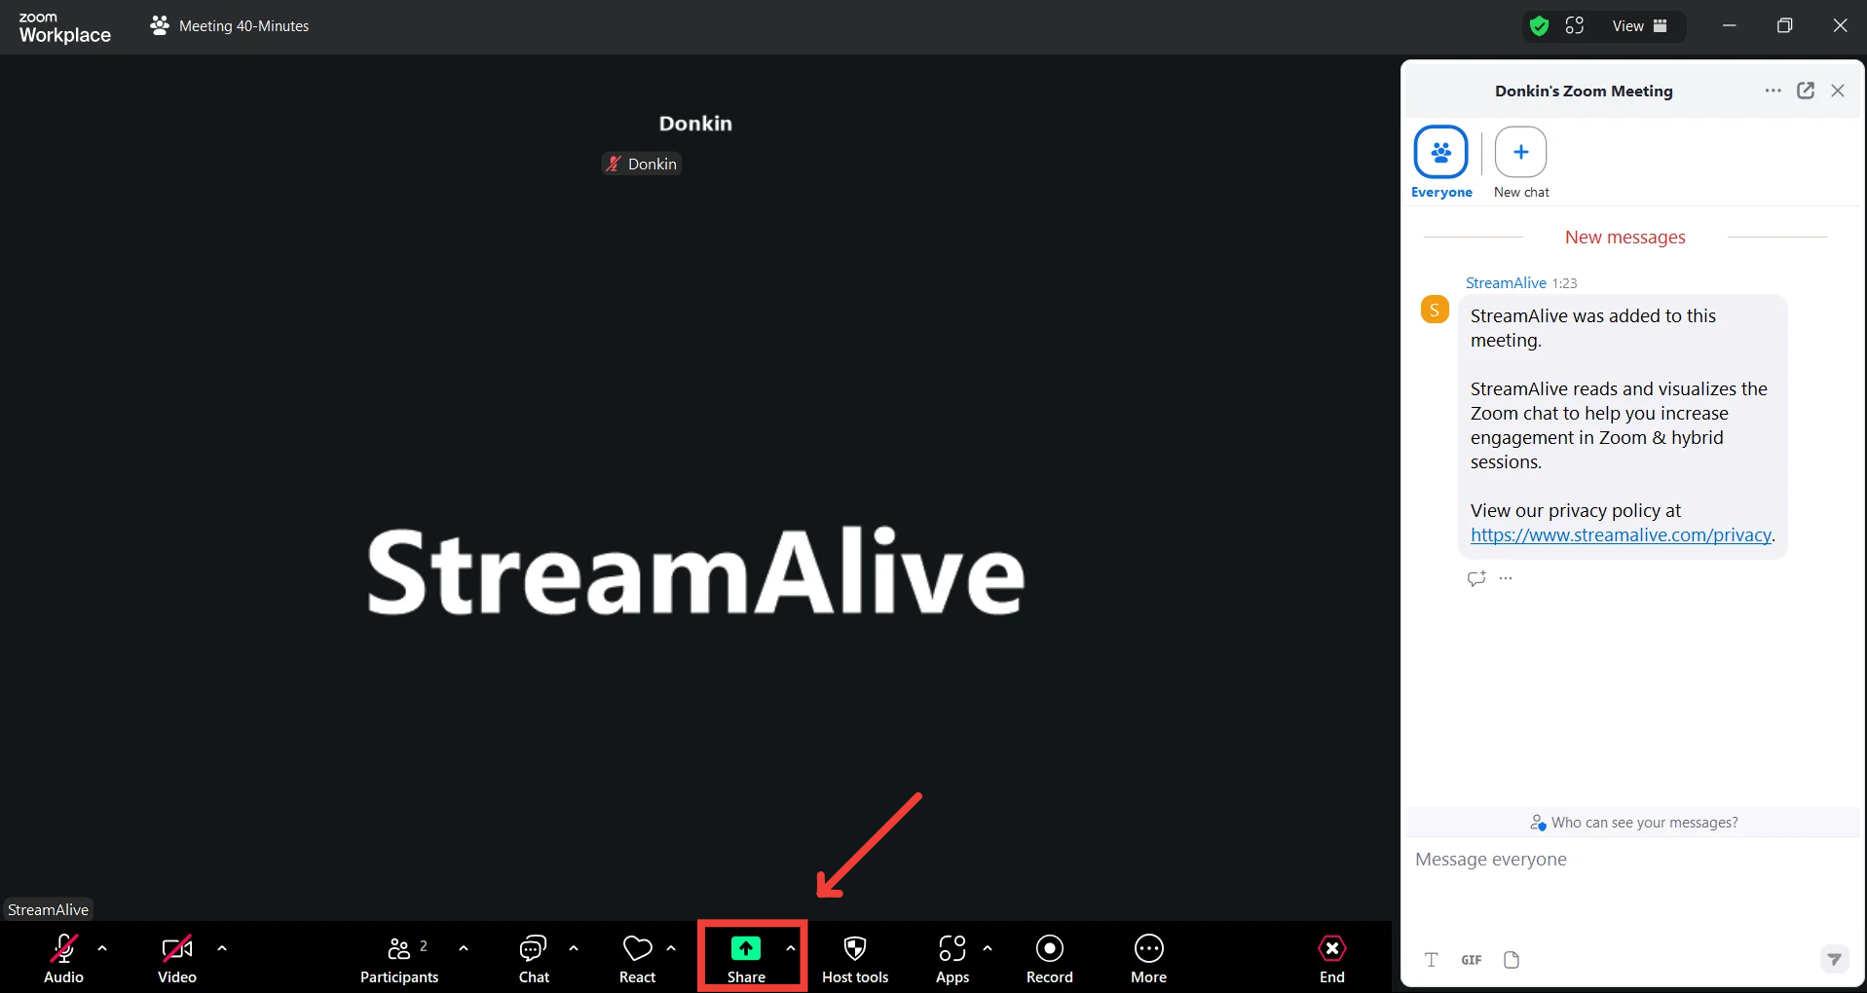Image resolution: width=1867 pixels, height=993 pixels.
Task: End the meeting
Action: tap(1332, 958)
